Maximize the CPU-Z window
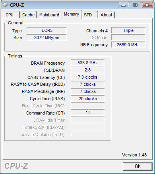The height and width of the screenshot is (174, 155). (135, 5)
